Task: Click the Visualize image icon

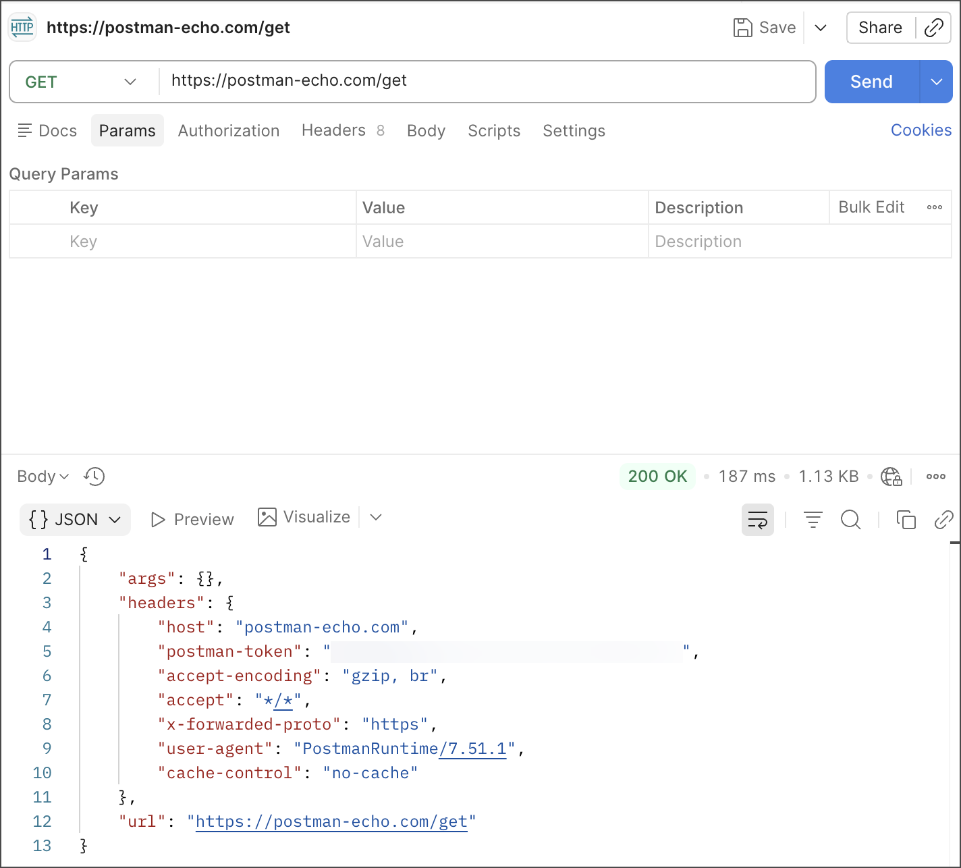Action: [267, 517]
